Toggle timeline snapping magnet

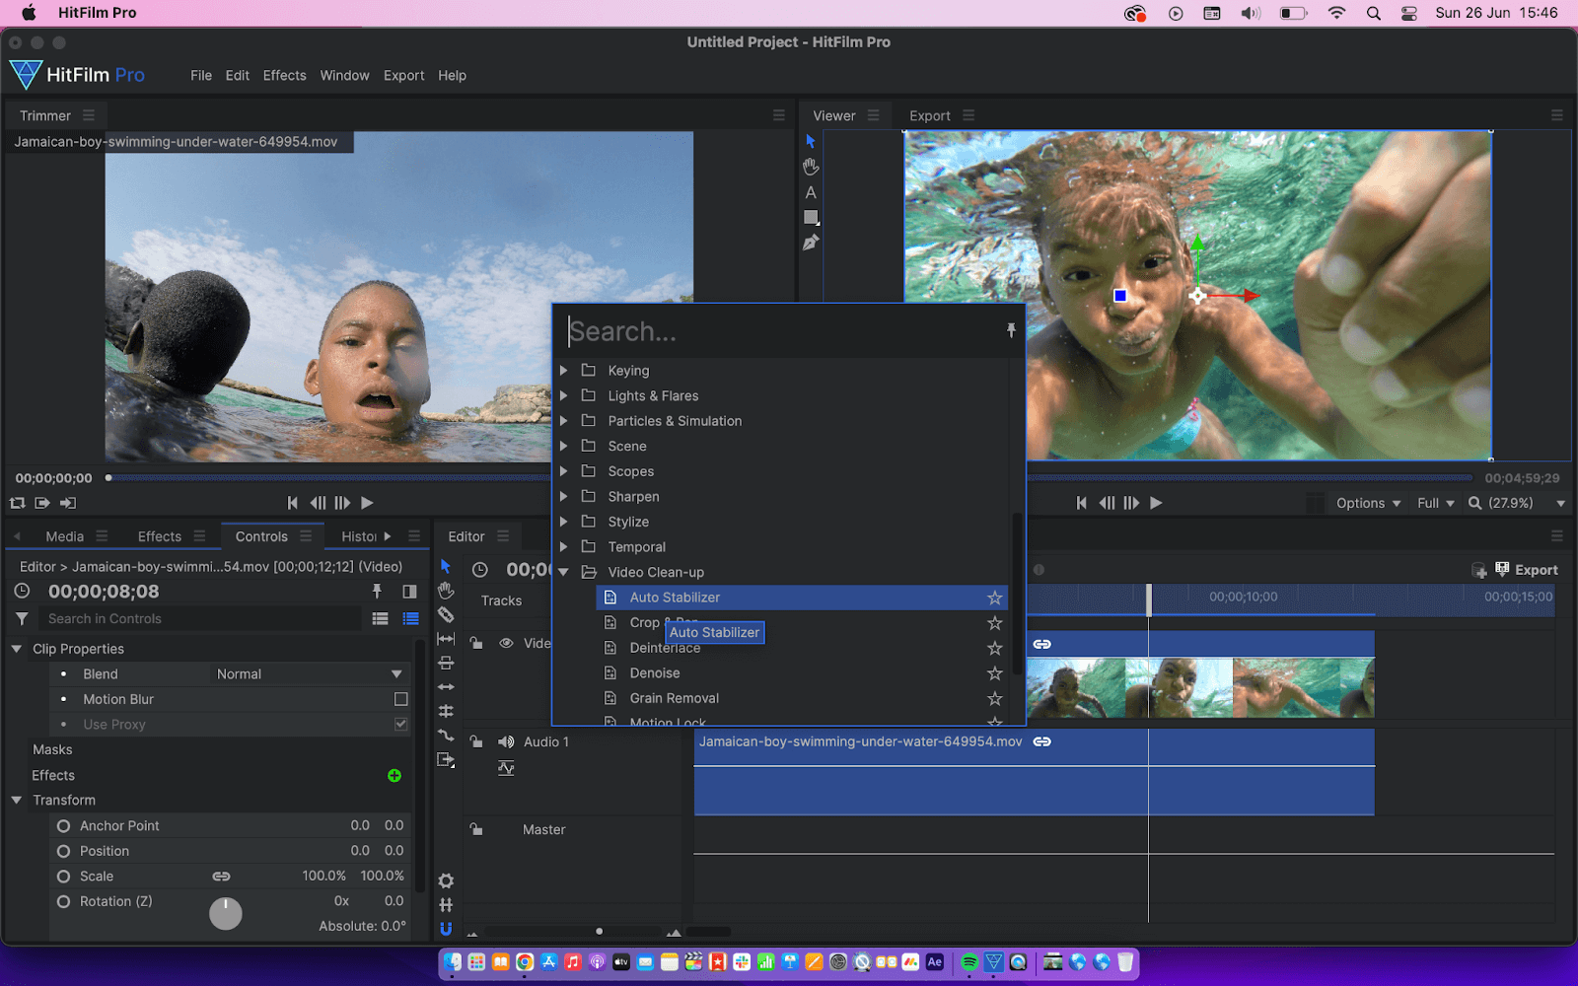446,929
